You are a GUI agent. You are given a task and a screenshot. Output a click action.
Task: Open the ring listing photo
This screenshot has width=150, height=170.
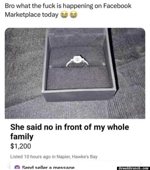tap(75, 73)
